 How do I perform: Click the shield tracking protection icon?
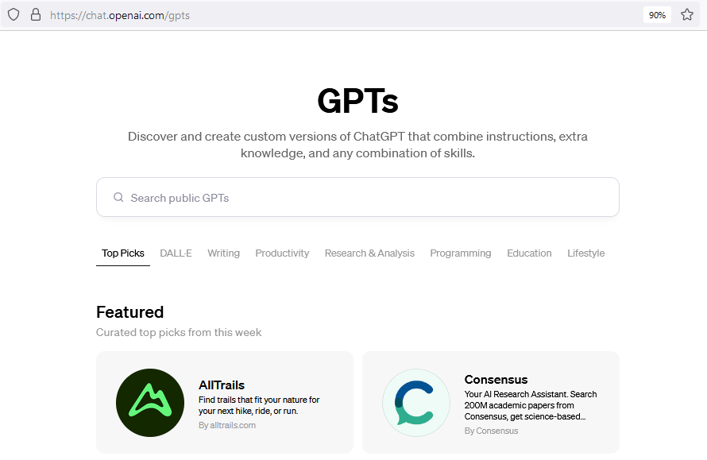coord(14,15)
